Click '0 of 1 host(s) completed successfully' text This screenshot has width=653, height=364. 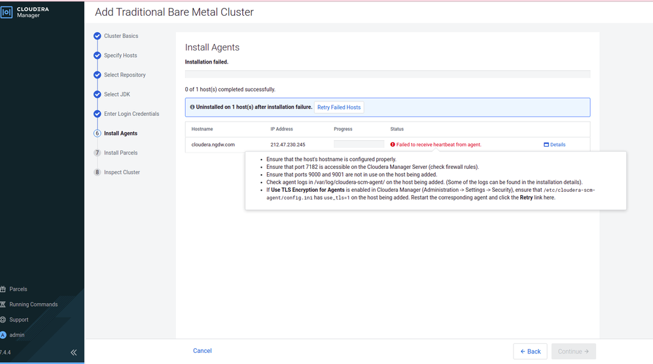pyautogui.click(x=230, y=90)
